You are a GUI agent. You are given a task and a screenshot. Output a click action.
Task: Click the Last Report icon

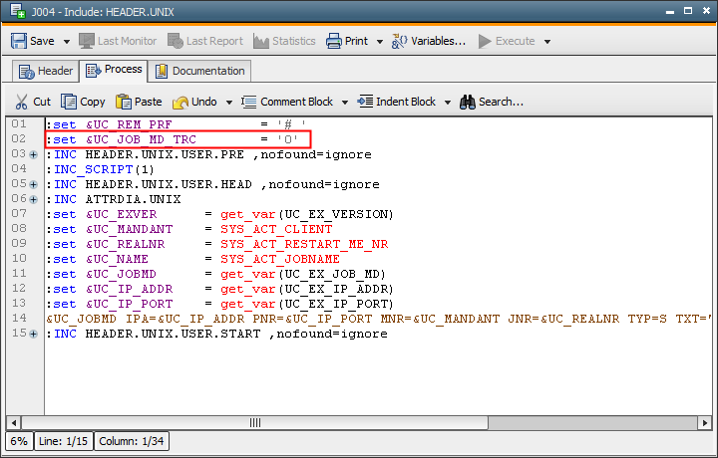pyautogui.click(x=175, y=41)
